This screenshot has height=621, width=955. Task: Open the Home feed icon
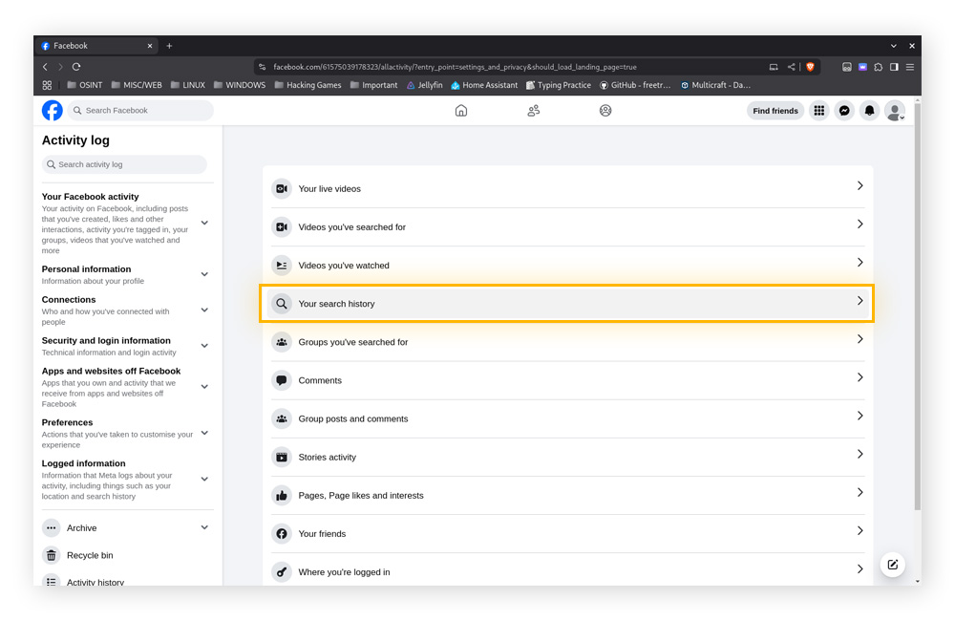click(461, 110)
